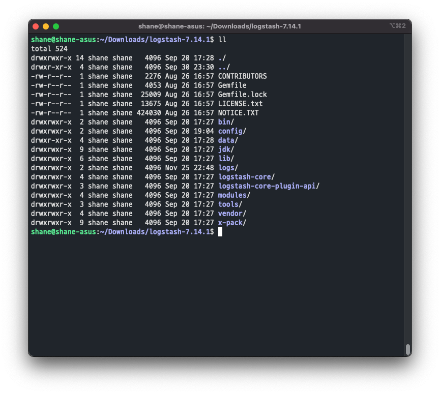Click the x-pack/ directory name

pyautogui.click(x=232, y=223)
